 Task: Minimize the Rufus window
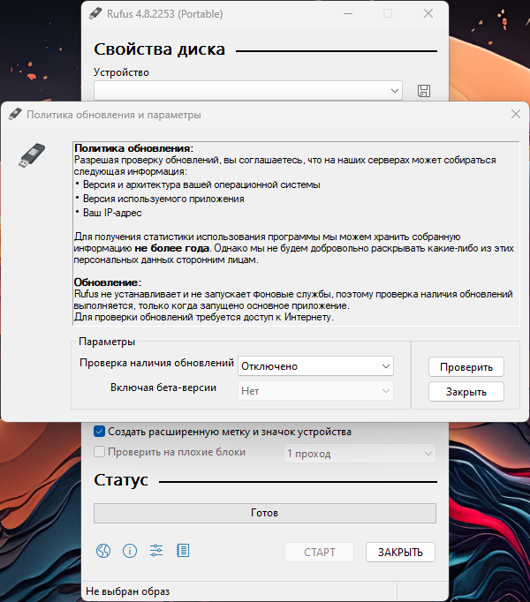click(x=348, y=14)
